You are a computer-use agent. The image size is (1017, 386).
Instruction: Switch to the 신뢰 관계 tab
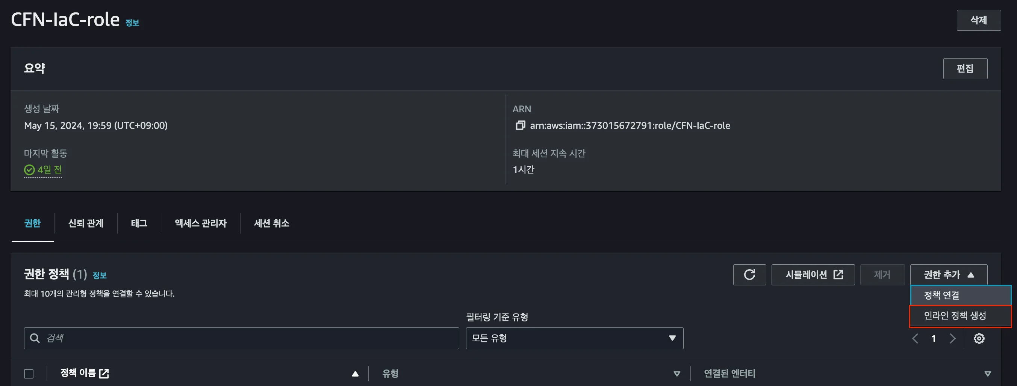(x=85, y=223)
